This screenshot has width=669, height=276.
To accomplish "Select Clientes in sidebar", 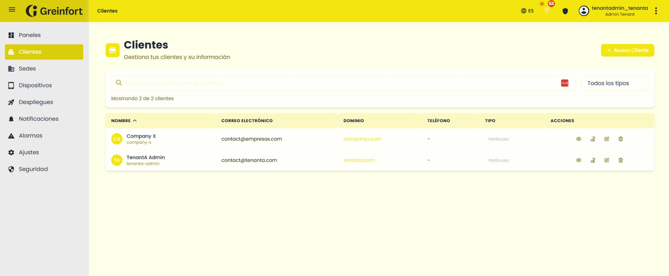I will [x=44, y=52].
